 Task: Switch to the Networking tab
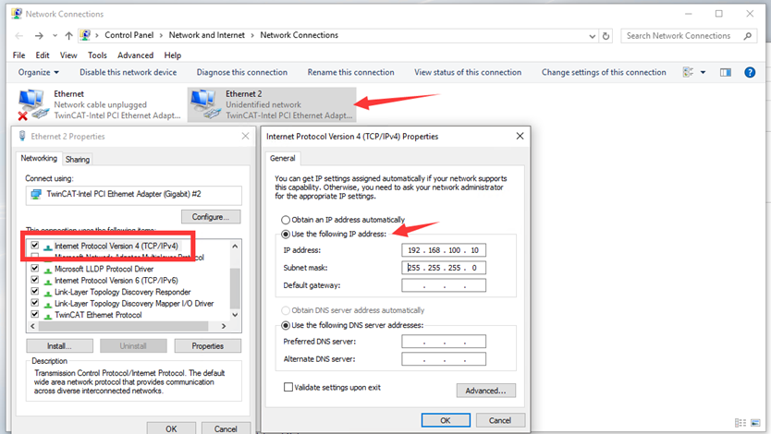(x=39, y=158)
